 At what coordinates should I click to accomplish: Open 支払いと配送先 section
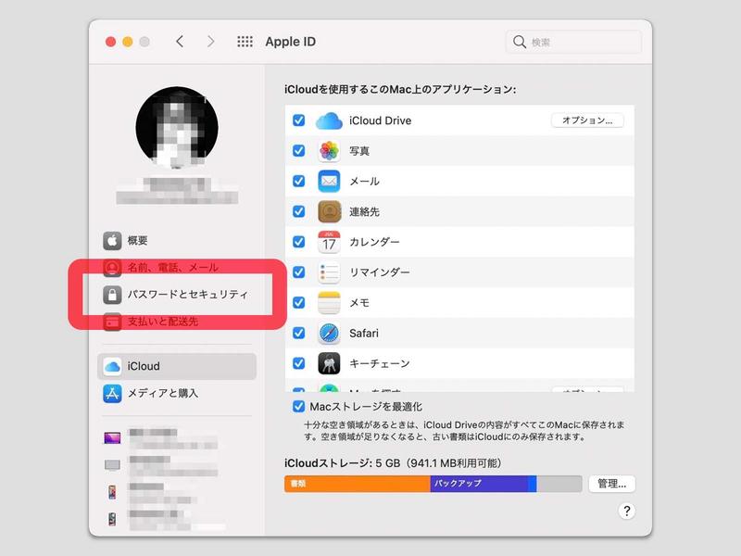[177, 322]
